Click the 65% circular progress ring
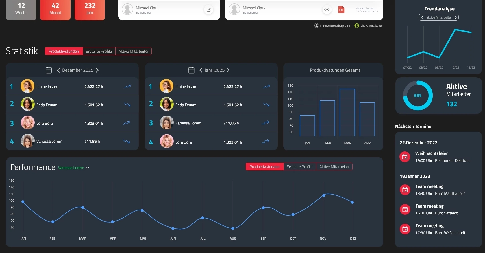Image resolution: width=485 pixels, height=253 pixels. pos(418,96)
